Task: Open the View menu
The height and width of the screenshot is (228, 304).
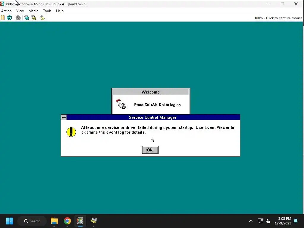Action: pos(20,11)
